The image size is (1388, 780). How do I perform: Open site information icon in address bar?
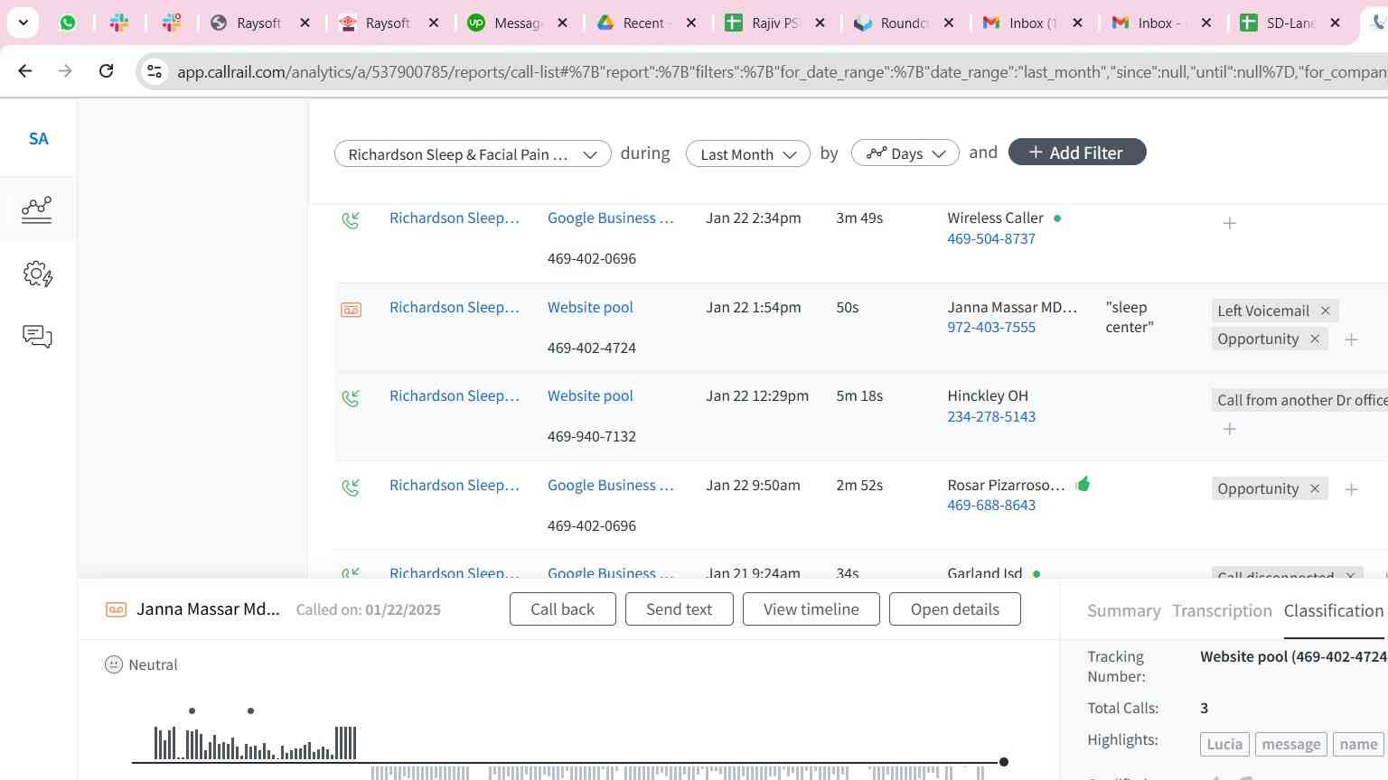(155, 71)
